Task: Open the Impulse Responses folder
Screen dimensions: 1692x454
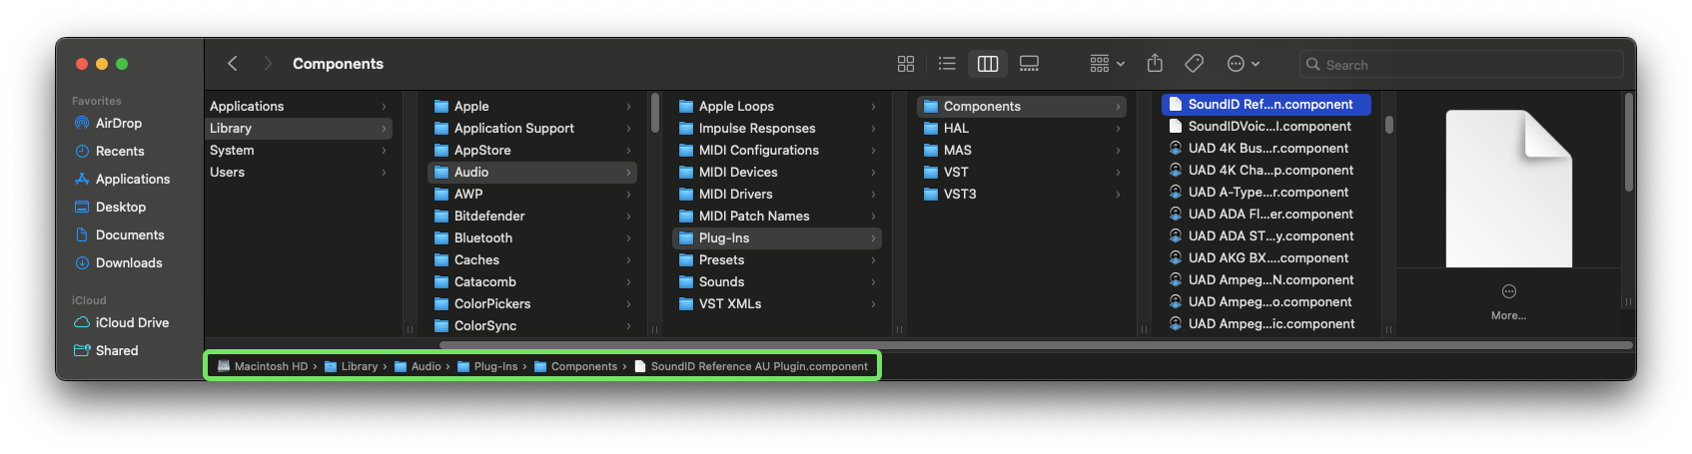Action: point(777,128)
